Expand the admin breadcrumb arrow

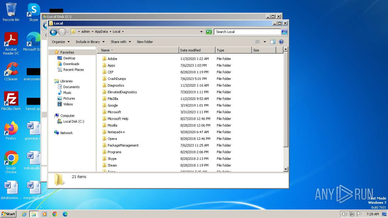click(x=92, y=31)
